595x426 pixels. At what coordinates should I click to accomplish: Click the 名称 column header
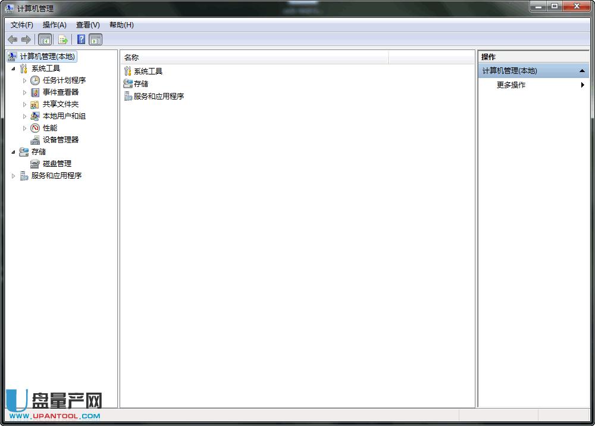point(254,57)
